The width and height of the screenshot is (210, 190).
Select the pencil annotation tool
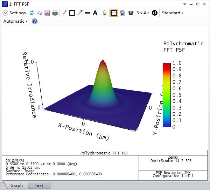click(x=64, y=13)
